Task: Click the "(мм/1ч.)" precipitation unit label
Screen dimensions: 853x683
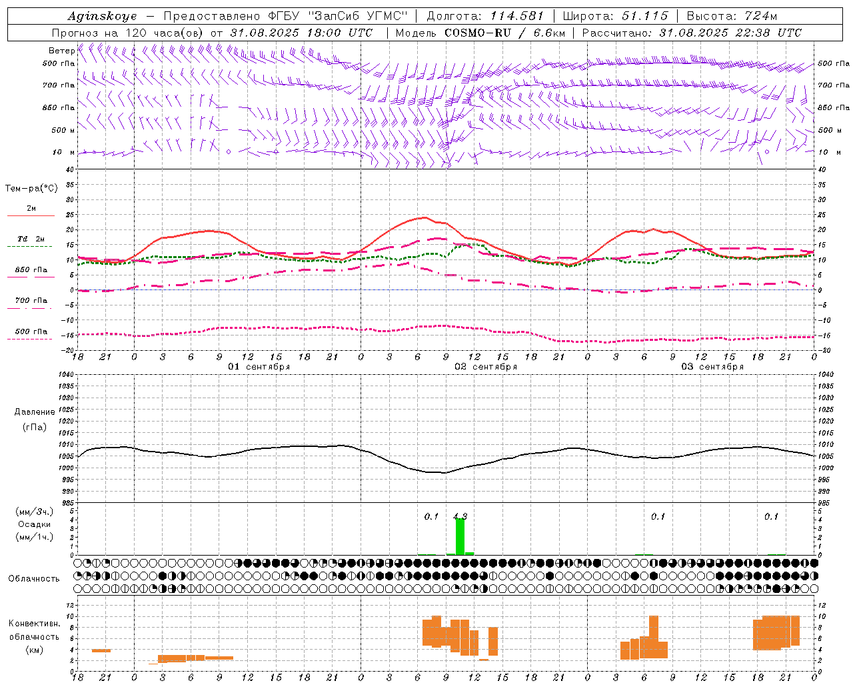Action: pyautogui.click(x=35, y=537)
